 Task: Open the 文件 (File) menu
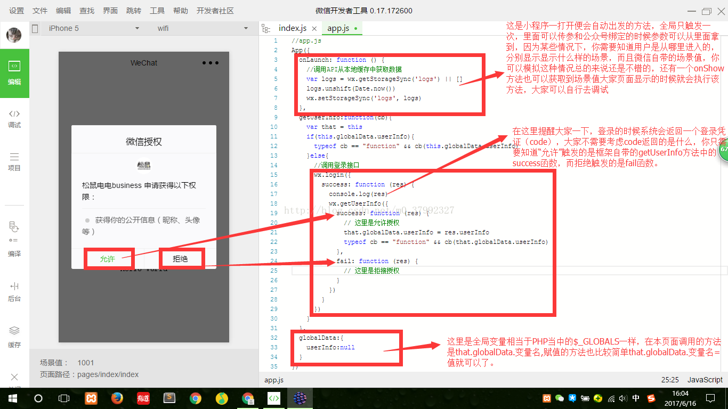coord(40,11)
